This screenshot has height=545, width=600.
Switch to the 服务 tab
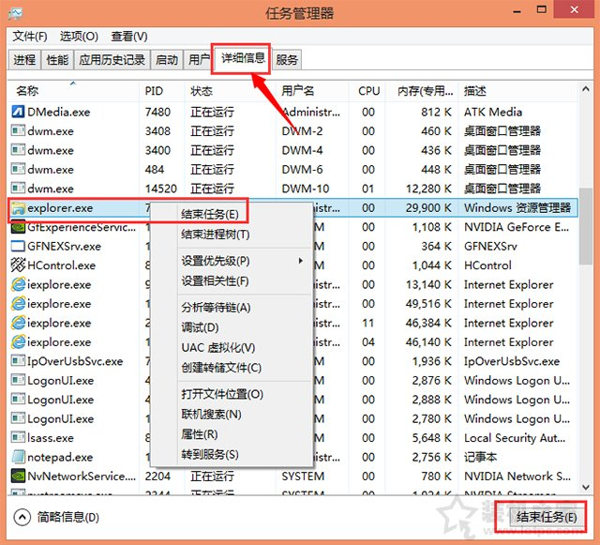(288, 60)
